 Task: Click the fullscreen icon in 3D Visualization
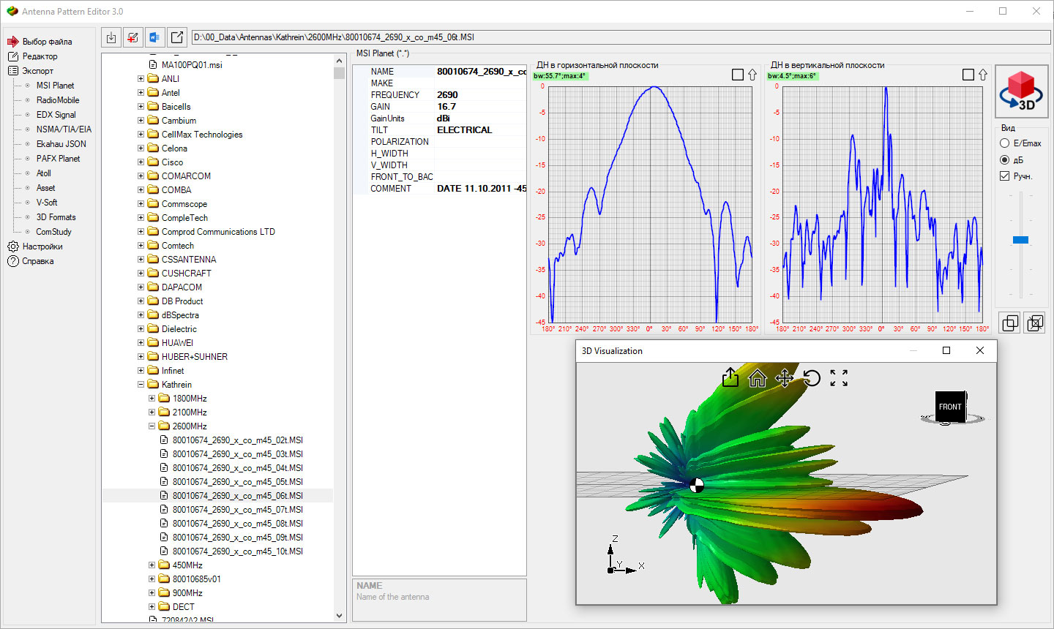point(839,378)
